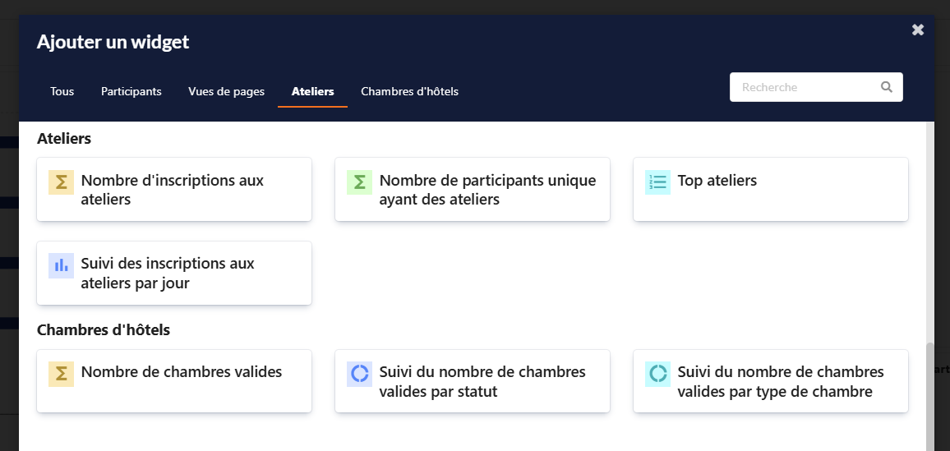
Task: Click blue donut icon for chambres par statut
Action: (x=359, y=375)
